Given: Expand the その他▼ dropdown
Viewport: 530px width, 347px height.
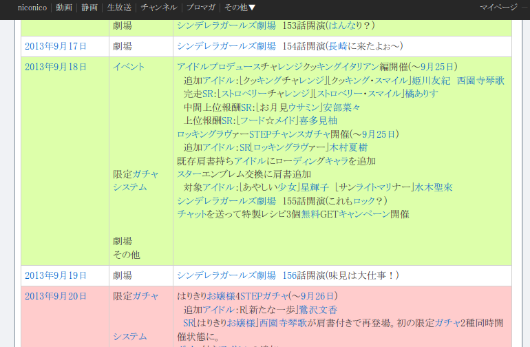Looking at the screenshot, I should pos(240,8).
